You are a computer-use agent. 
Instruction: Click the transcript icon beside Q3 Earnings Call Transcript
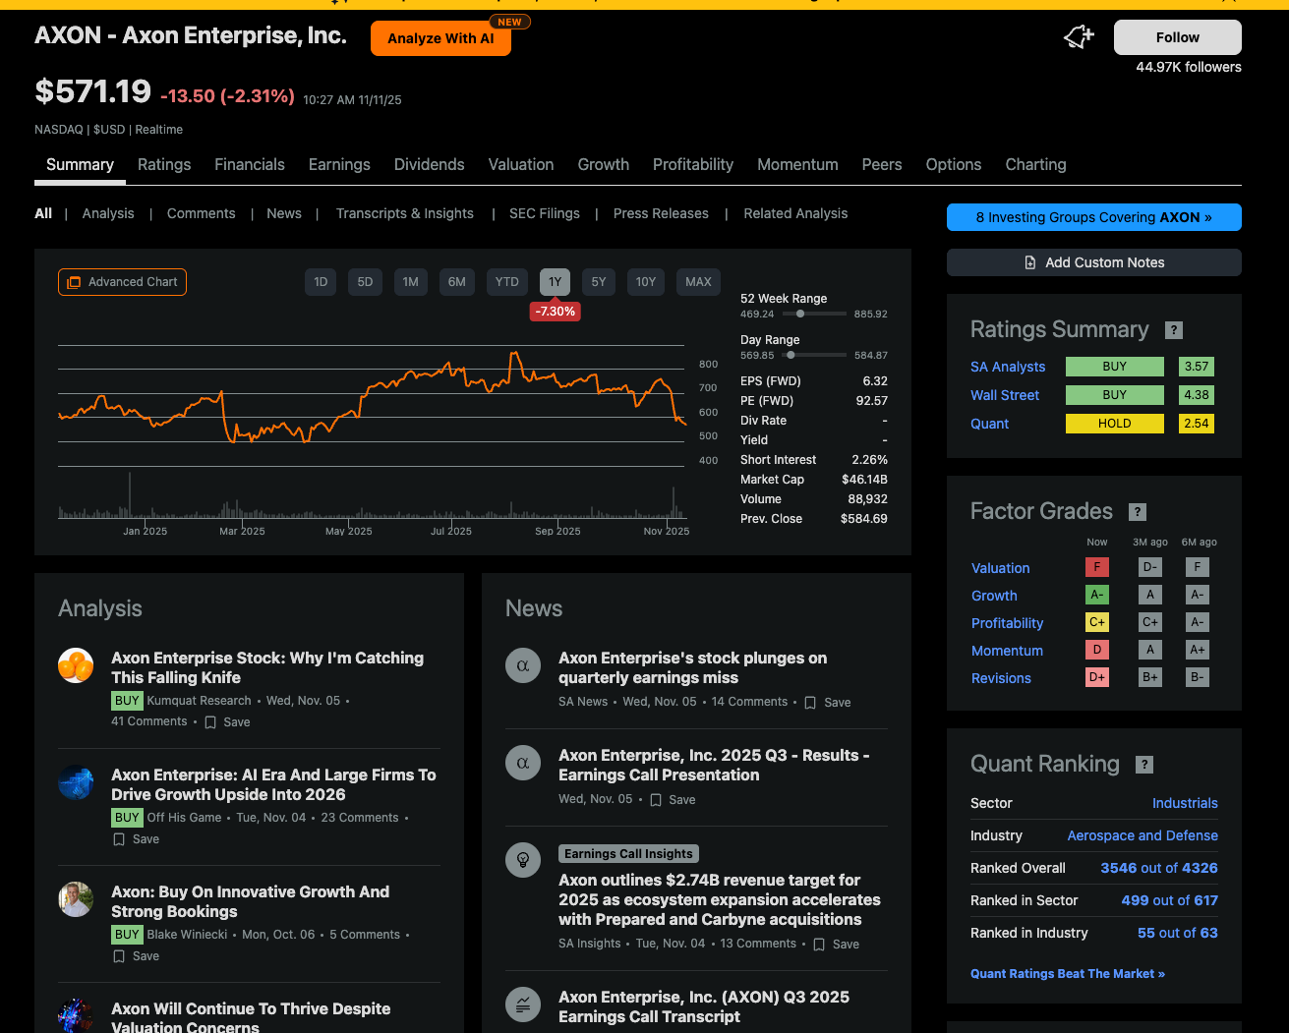click(x=523, y=1004)
